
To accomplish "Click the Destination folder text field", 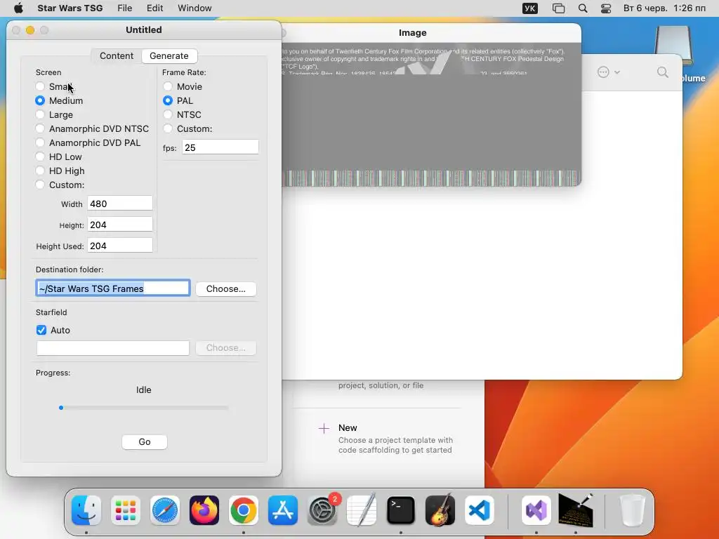I will 113,288.
